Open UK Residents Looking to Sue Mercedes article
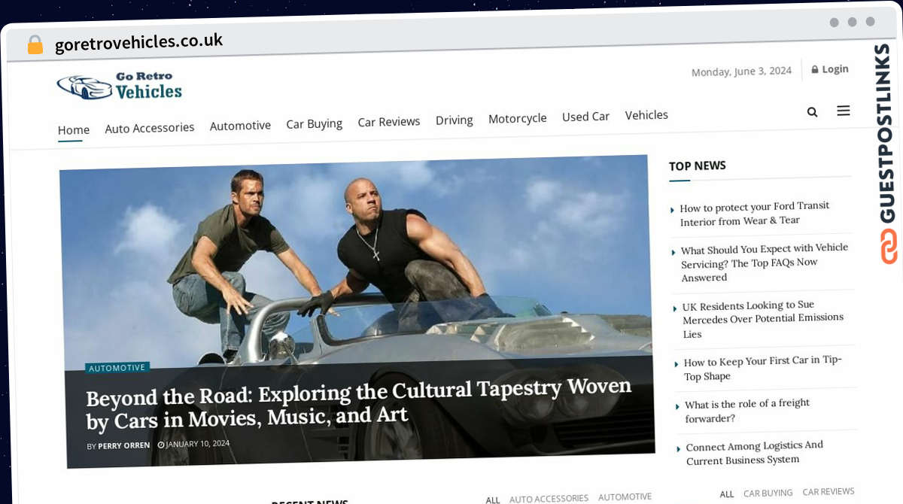The width and height of the screenshot is (903, 504). [x=762, y=320]
